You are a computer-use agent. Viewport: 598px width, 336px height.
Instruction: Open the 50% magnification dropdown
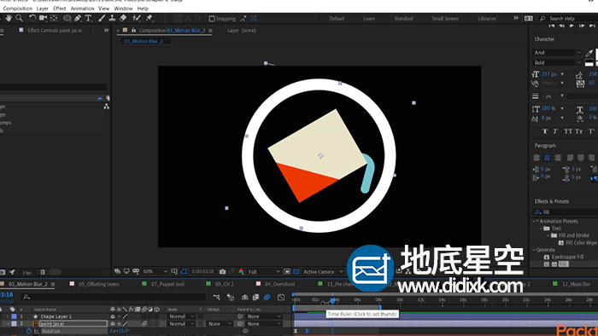click(155, 271)
